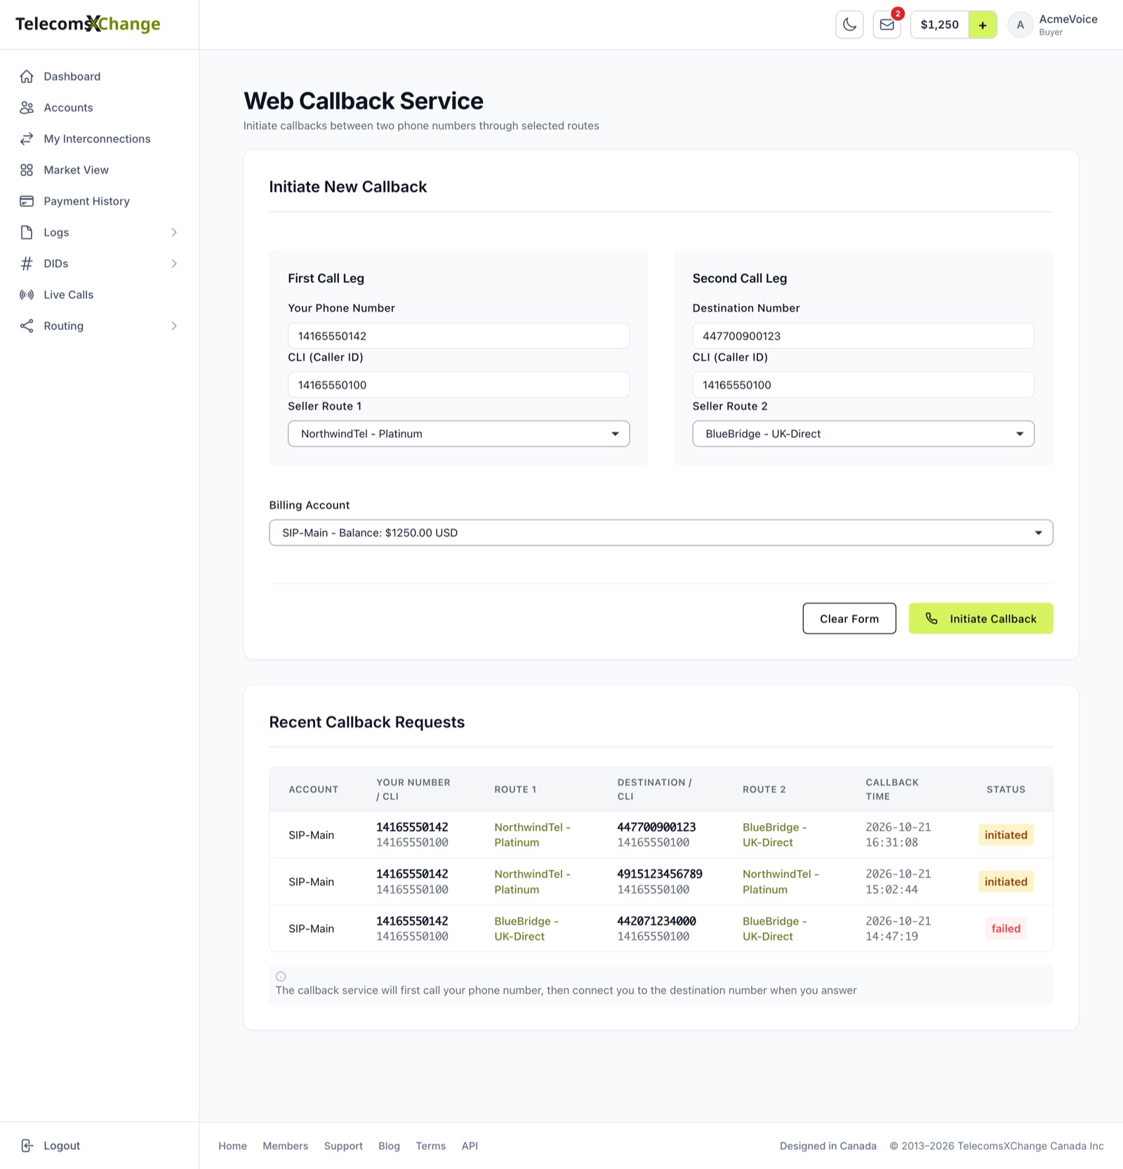Open Payment History page
Image resolution: width=1123 pixels, height=1169 pixels.
pyautogui.click(x=86, y=201)
